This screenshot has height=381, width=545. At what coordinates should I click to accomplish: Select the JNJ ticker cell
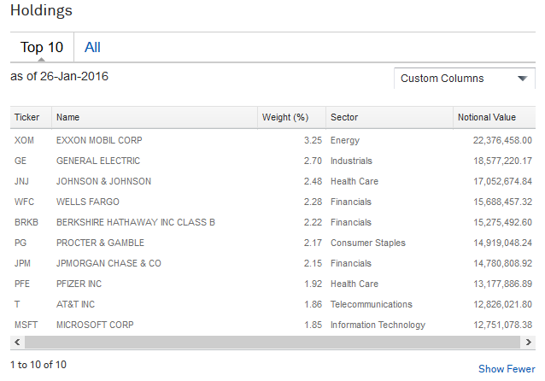point(21,181)
